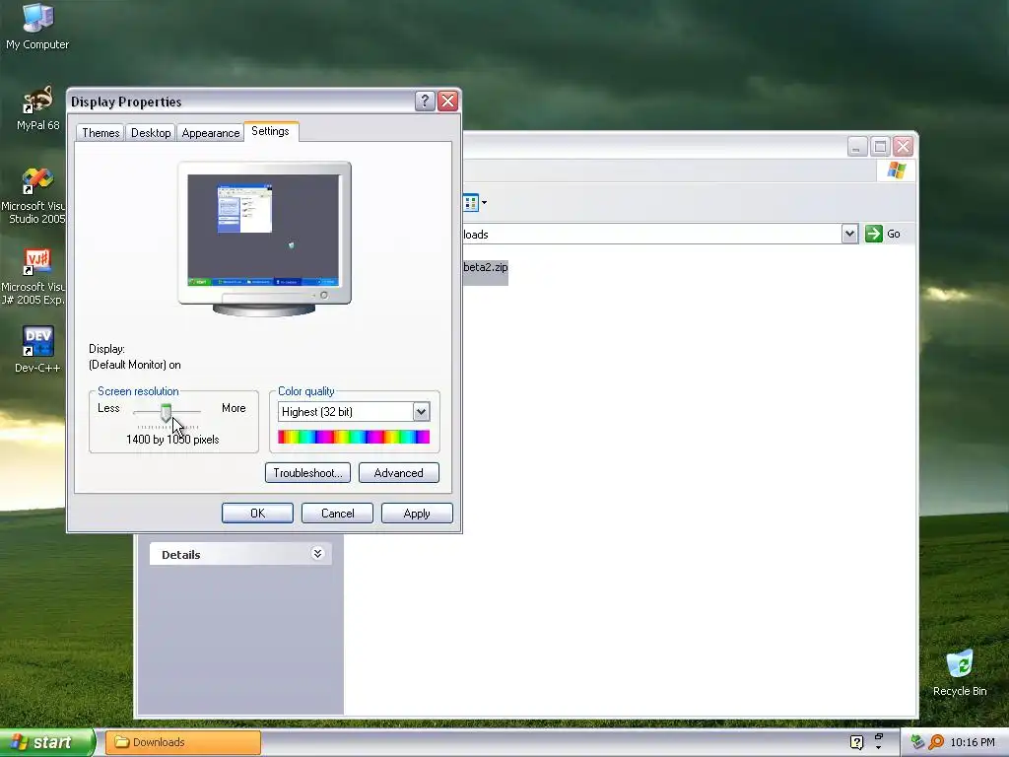
Task: Open the Start menu
Action: 46,742
